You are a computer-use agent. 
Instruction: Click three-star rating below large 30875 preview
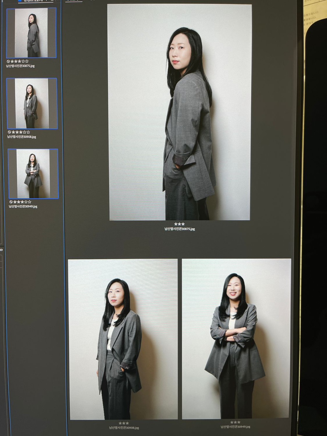[x=179, y=224]
